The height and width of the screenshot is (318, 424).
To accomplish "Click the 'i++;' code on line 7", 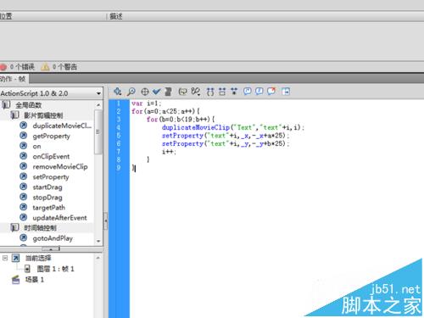I will coord(169,152).
